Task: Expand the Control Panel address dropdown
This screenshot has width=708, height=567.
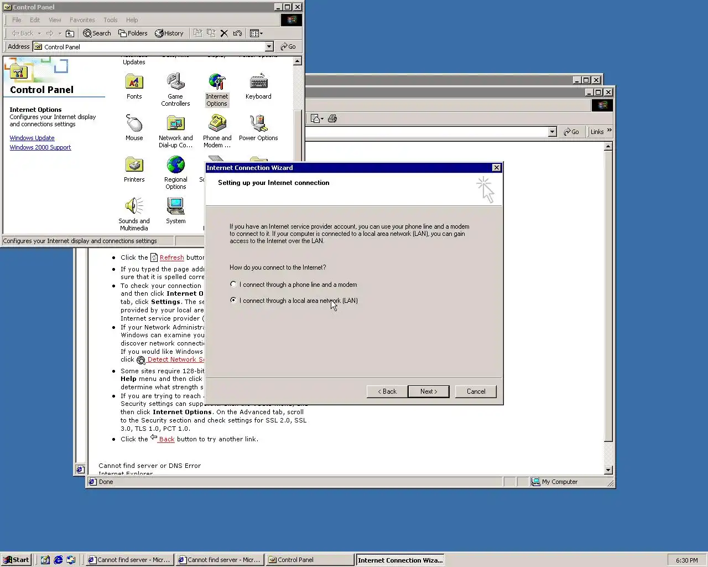Action: 269,47
